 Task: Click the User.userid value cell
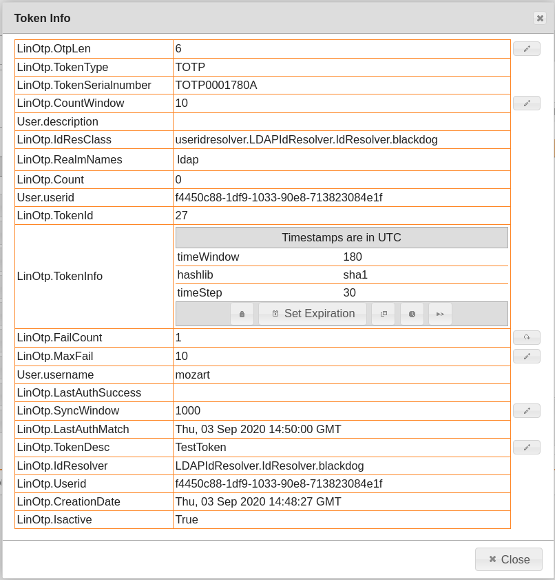pos(278,198)
